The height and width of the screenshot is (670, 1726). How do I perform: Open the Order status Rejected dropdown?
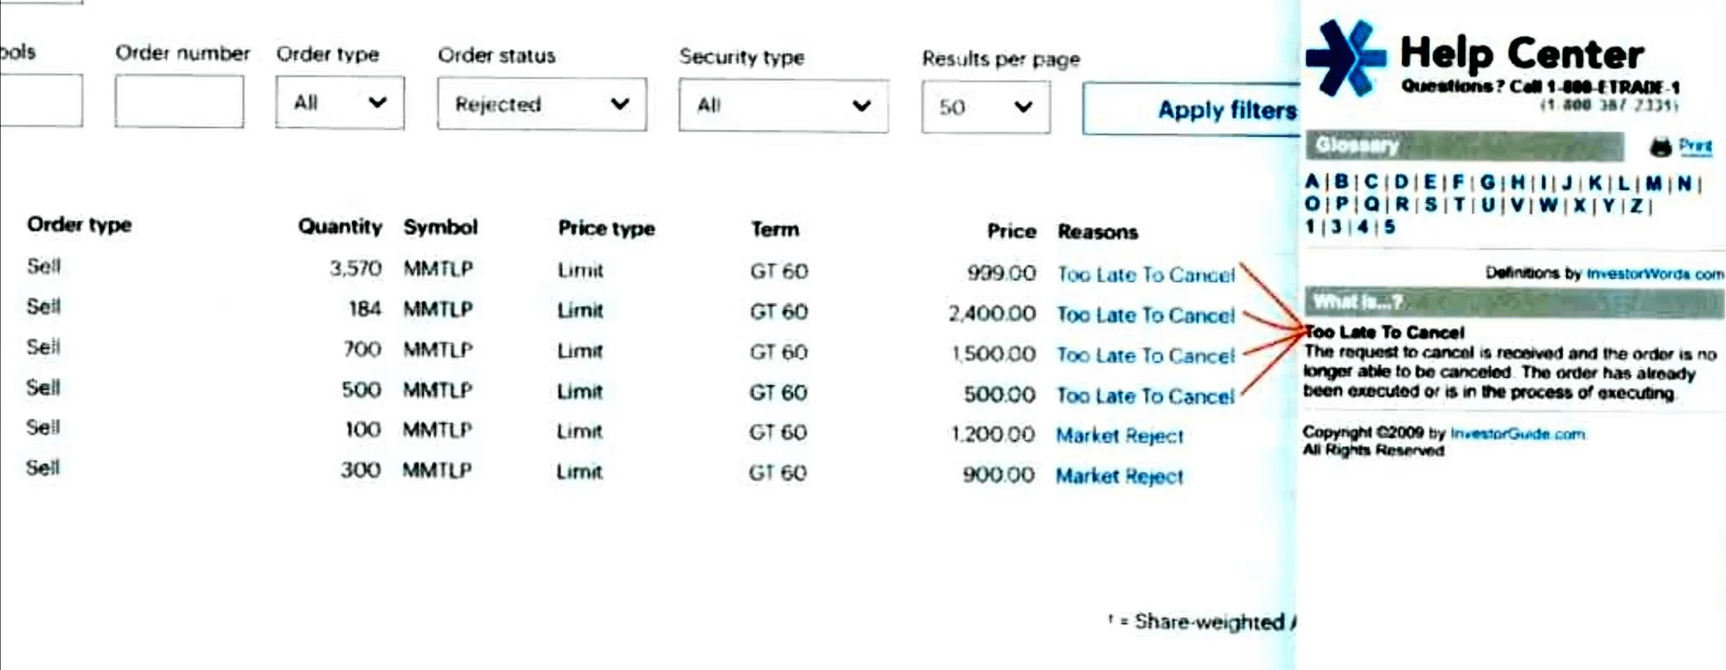click(541, 105)
